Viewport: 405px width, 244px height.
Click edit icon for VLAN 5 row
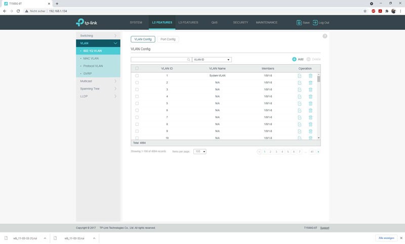[x=300, y=103]
